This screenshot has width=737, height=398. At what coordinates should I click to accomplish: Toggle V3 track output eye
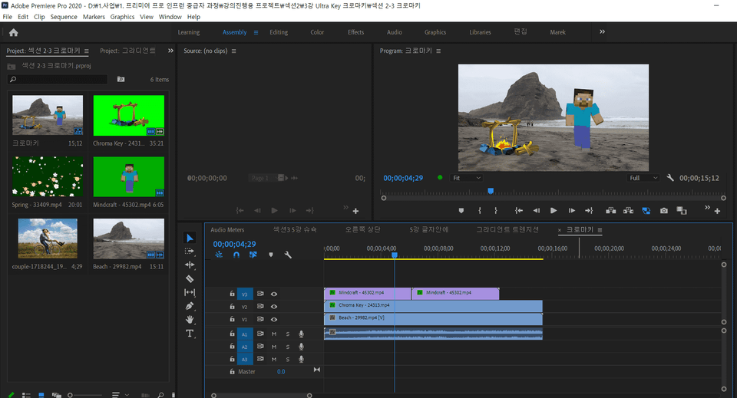(x=273, y=294)
